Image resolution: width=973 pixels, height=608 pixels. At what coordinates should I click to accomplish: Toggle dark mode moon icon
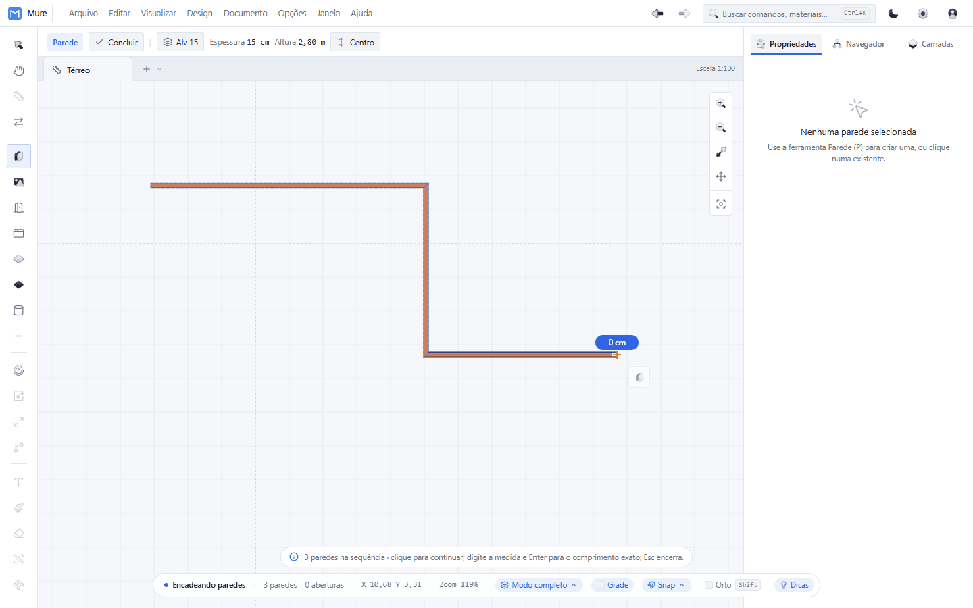point(893,14)
